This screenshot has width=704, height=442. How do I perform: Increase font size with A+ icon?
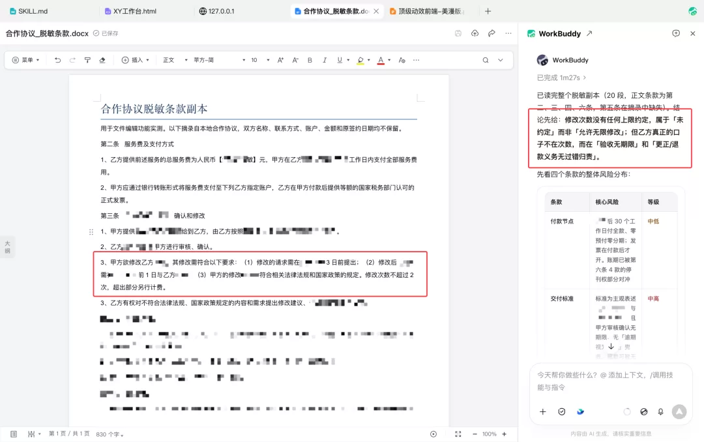click(x=280, y=60)
